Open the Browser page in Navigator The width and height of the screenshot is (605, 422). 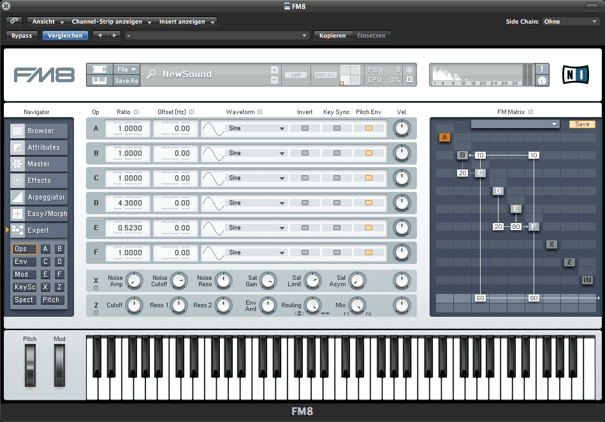[38, 131]
